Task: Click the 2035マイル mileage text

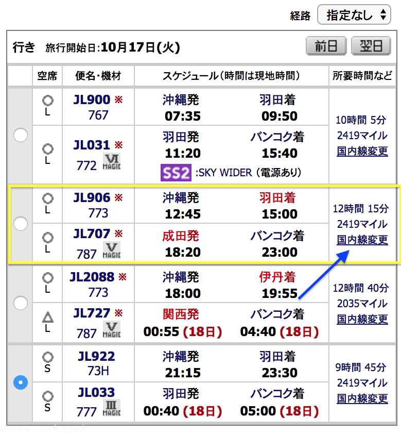Action: pyautogui.click(x=362, y=304)
